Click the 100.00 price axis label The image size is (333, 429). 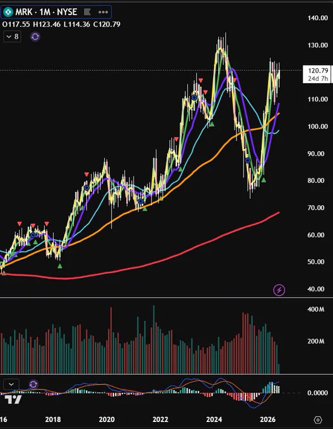click(318, 126)
